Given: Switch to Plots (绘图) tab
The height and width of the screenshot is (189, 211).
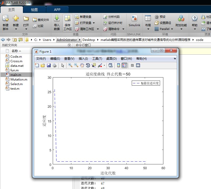Looking at the screenshot, I should pyautogui.click(x=34, y=10).
